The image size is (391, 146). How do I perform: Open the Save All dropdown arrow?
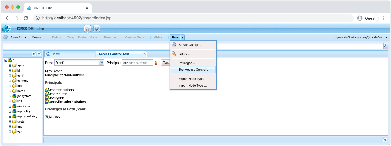pos(25,37)
